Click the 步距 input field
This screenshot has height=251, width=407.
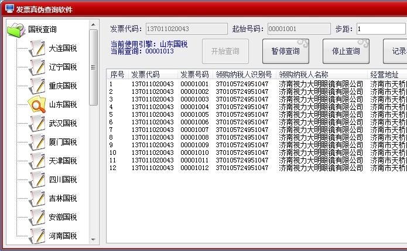tap(381, 29)
